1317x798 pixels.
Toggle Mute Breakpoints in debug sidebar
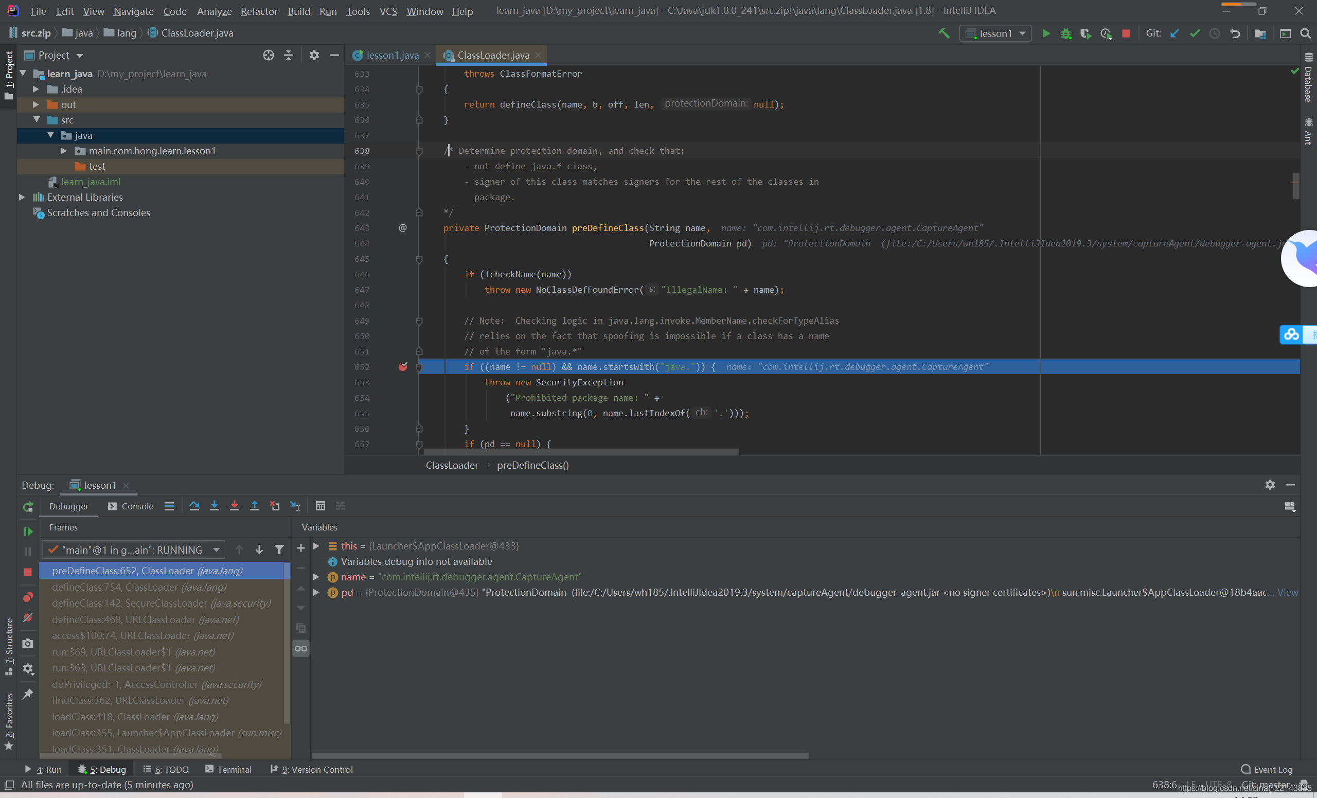pyautogui.click(x=28, y=617)
